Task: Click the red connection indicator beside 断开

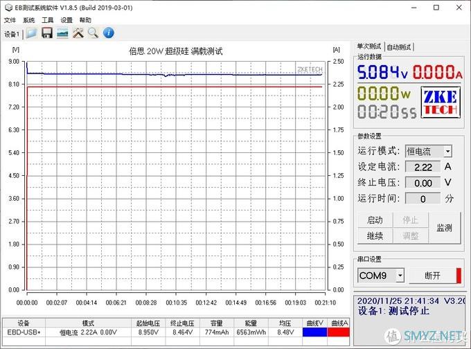Action: click(x=459, y=276)
